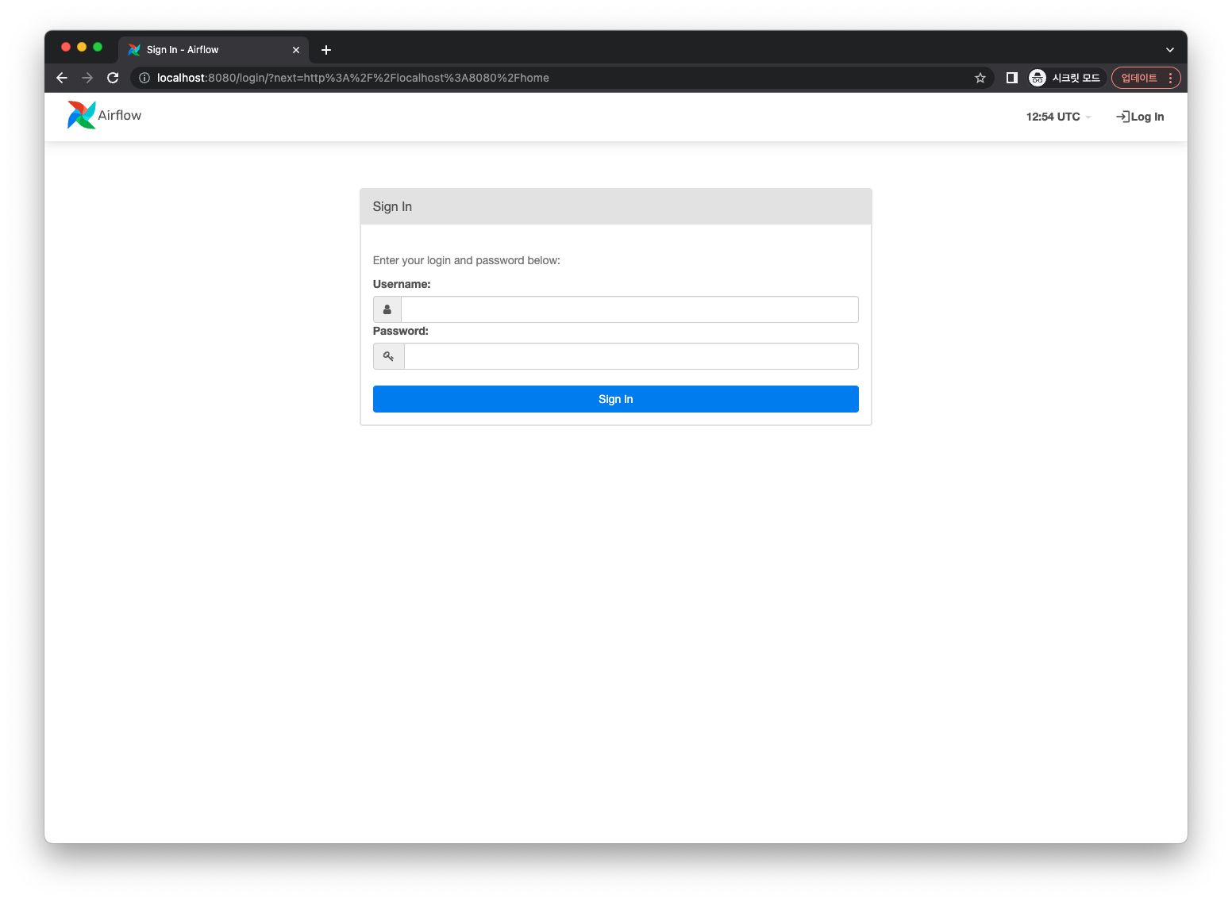The height and width of the screenshot is (902, 1232).
Task: Bookmark this page with the star icon
Action: [x=980, y=78]
